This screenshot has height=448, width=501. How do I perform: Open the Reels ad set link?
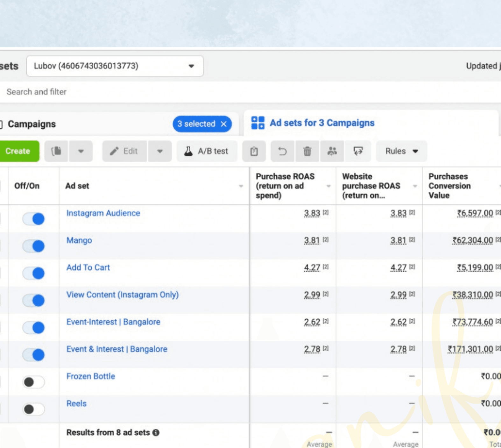click(76, 403)
